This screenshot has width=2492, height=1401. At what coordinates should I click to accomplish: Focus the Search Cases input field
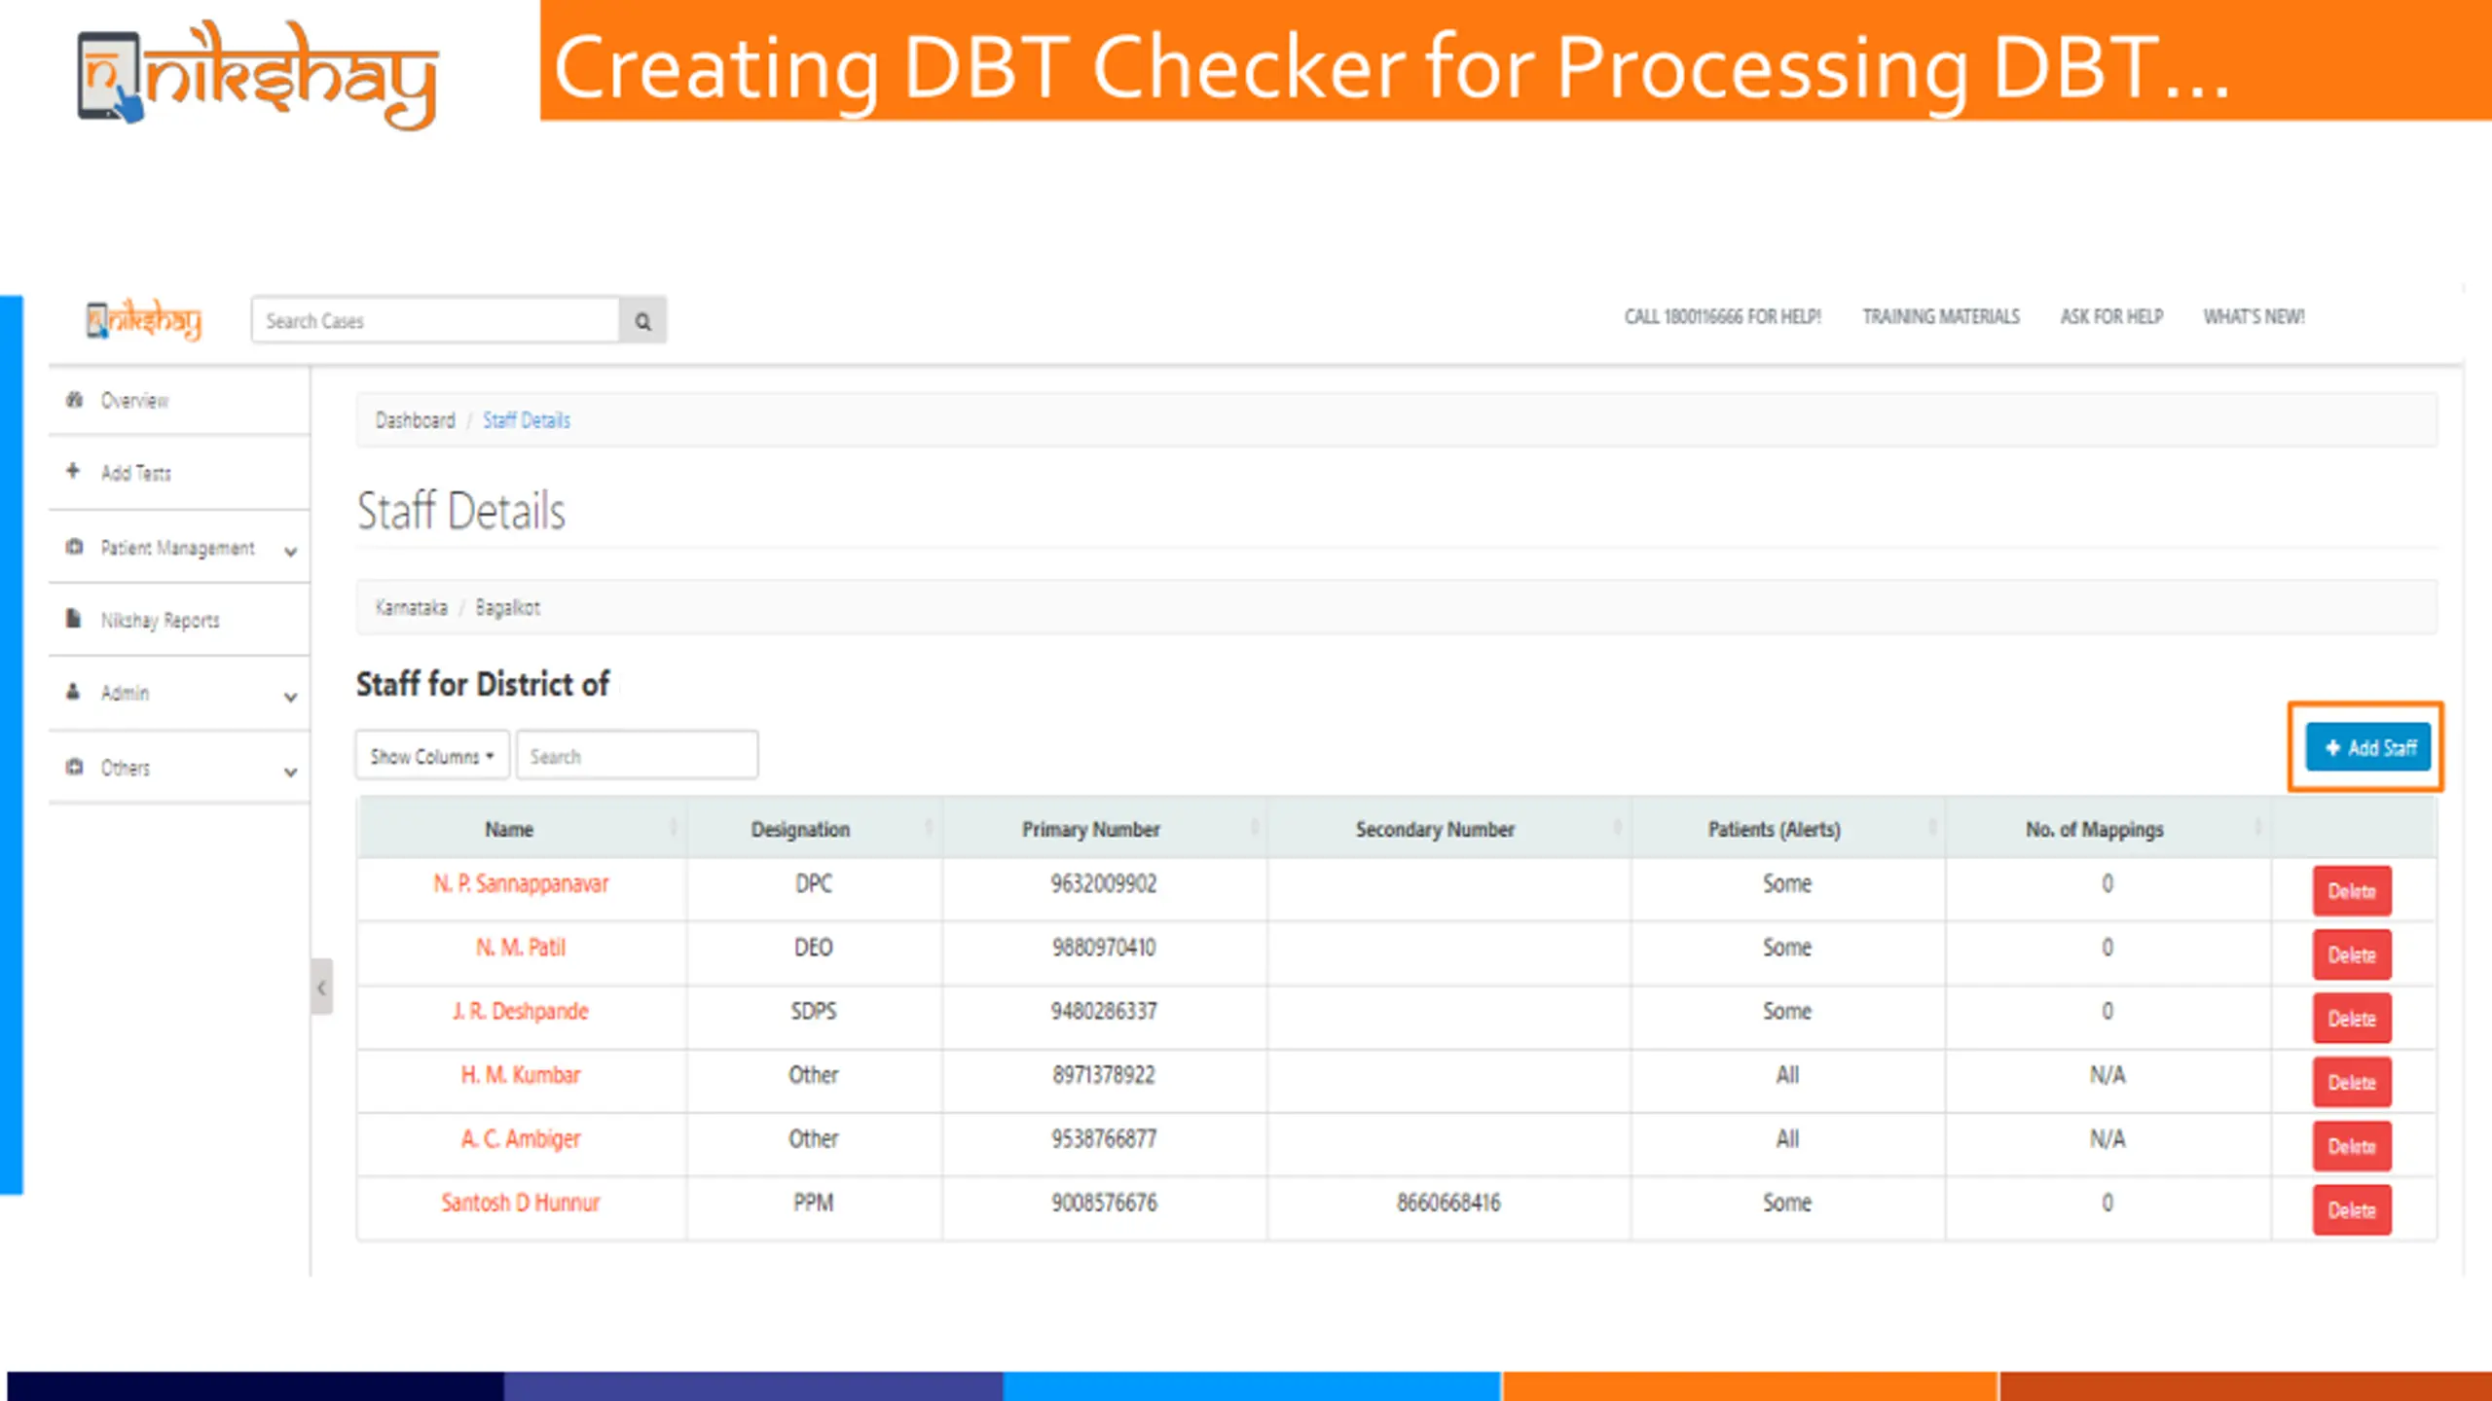tap(435, 321)
